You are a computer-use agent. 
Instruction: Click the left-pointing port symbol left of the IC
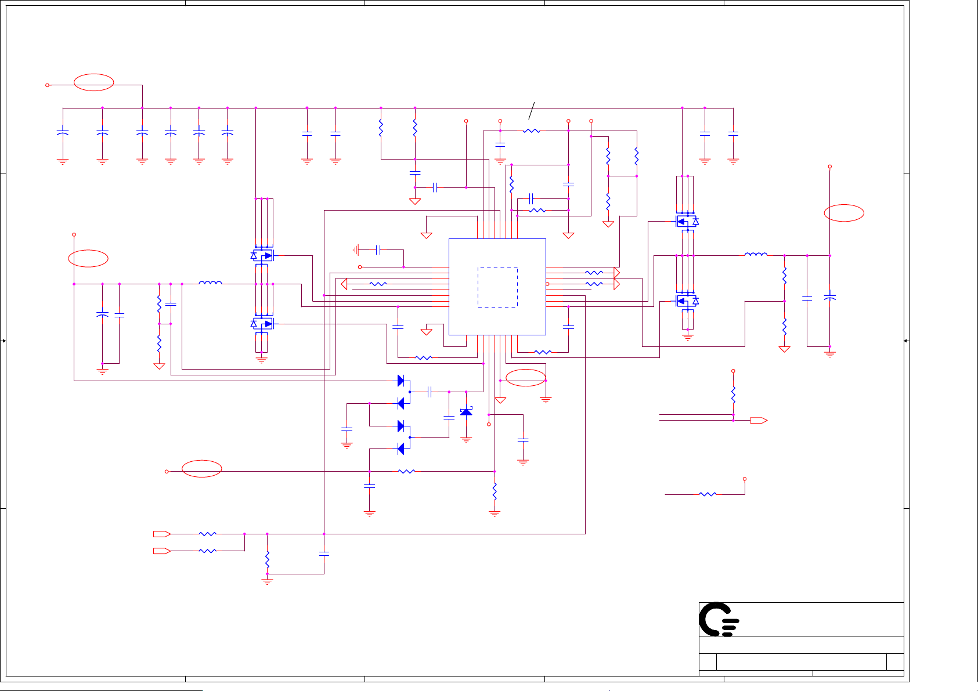(344, 284)
